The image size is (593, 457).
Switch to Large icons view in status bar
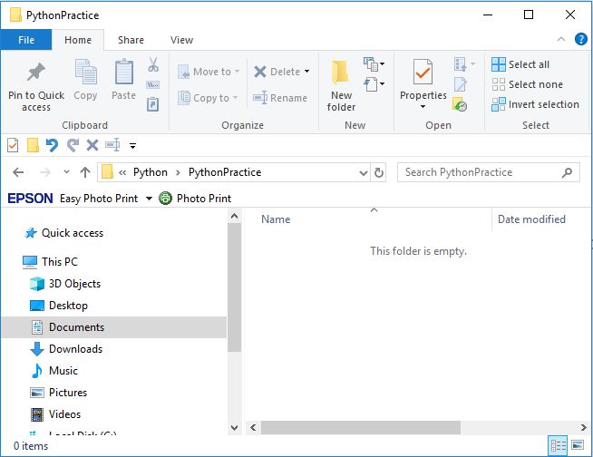click(x=578, y=445)
